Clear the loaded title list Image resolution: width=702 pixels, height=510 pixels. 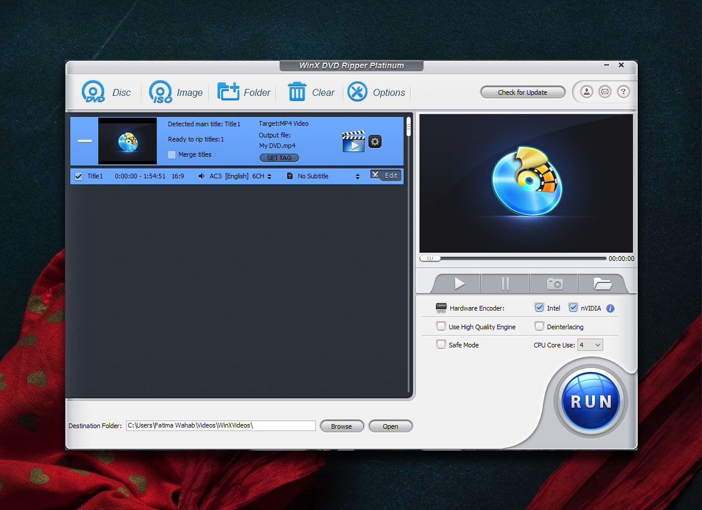click(x=311, y=92)
